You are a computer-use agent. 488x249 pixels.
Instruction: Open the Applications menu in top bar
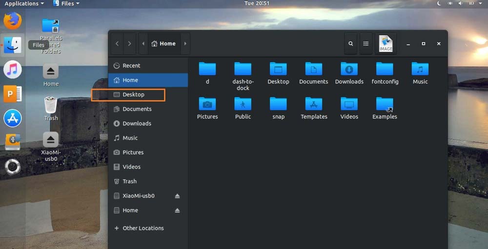(24, 3)
